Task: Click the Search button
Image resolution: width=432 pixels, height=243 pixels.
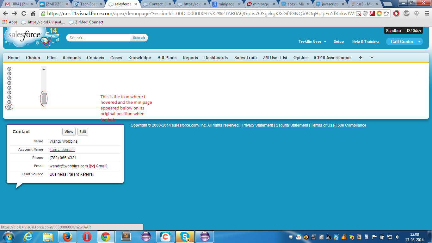Action: pos(139,38)
